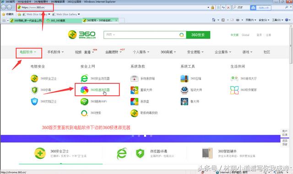Viewport: 293px width, 174px height.
Task: Open the 360安全卫士 shield icon in 电脑安全
Action: [x=34, y=78]
